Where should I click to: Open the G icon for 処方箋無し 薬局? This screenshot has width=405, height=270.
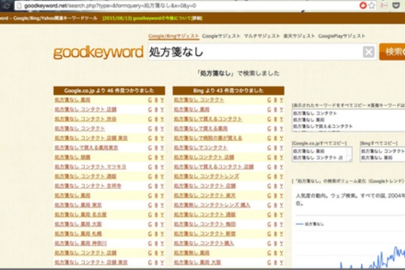[269, 253]
